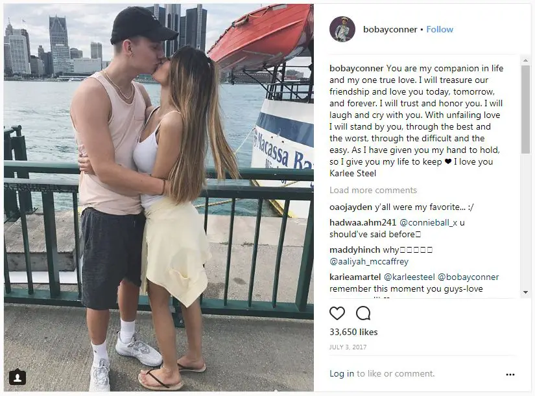Click the scrollbar up arrow in comments
535x396 pixels.
coord(525,60)
